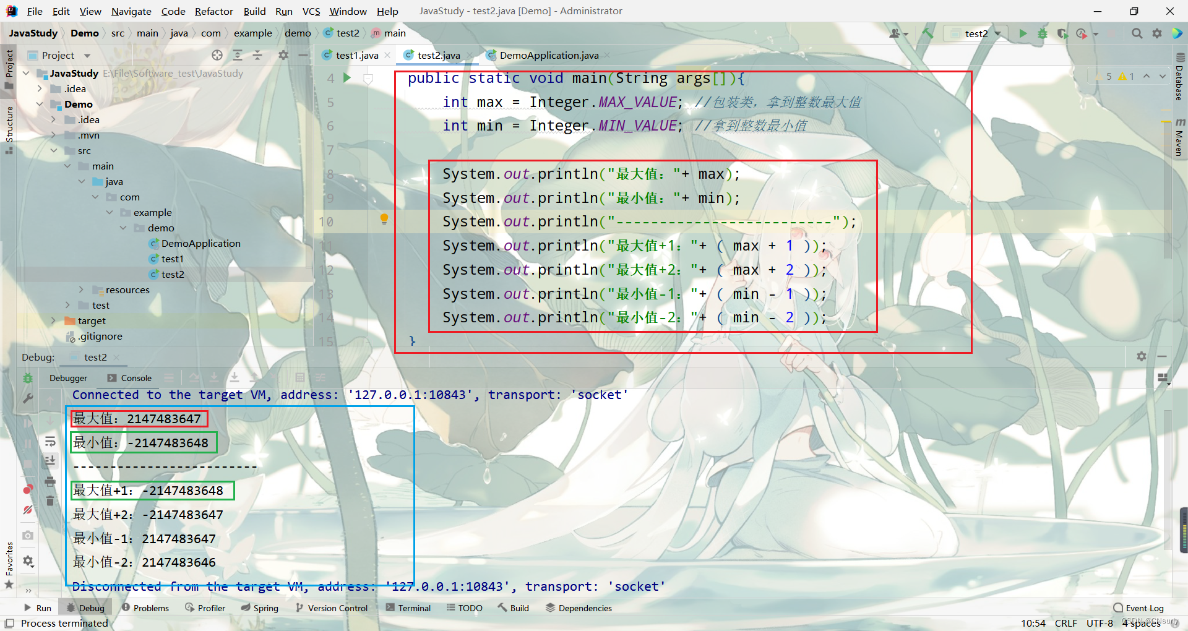Image resolution: width=1188 pixels, height=631 pixels.
Task: Clear console with trash icon
Action: pos(50,500)
